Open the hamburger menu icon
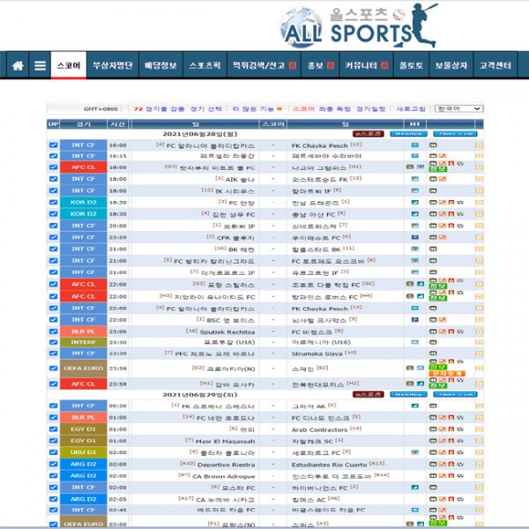Screen dimensions: 529x529 pos(40,65)
